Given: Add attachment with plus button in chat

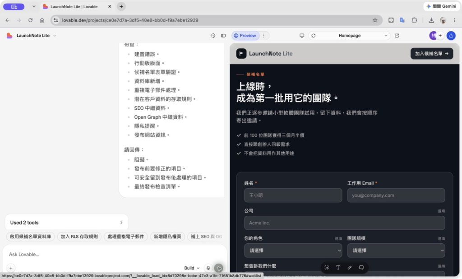Looking at the screenshot, I should coord(11,268).
